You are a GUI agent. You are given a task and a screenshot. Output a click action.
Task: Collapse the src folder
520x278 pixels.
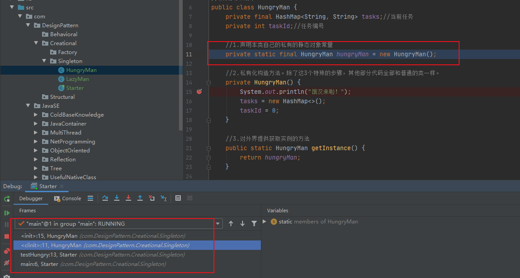coord(12,7)
